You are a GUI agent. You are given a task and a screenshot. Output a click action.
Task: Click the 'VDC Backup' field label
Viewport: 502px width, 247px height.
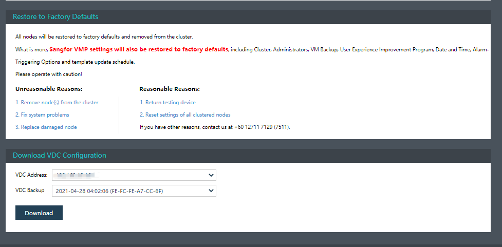[x=30, y=191]
